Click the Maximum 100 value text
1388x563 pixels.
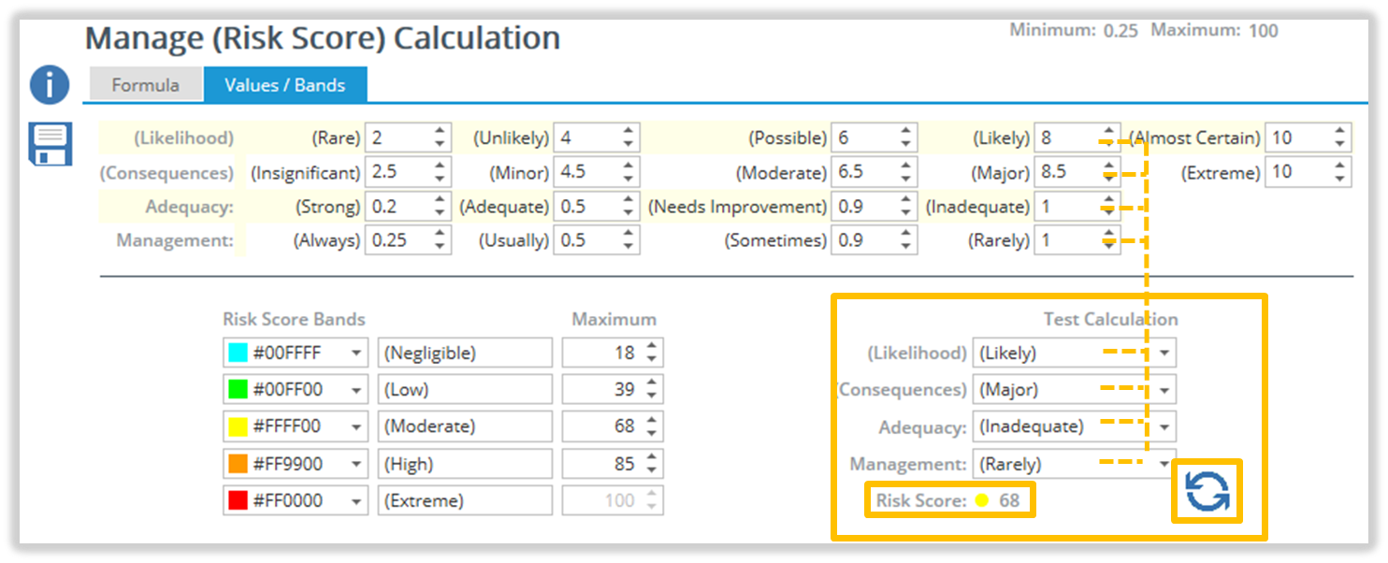(x=1263, y=31)
